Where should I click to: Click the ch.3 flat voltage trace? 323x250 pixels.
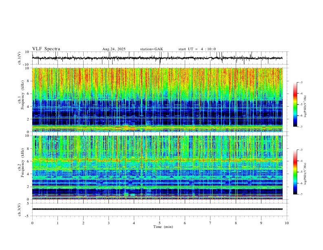157,209
